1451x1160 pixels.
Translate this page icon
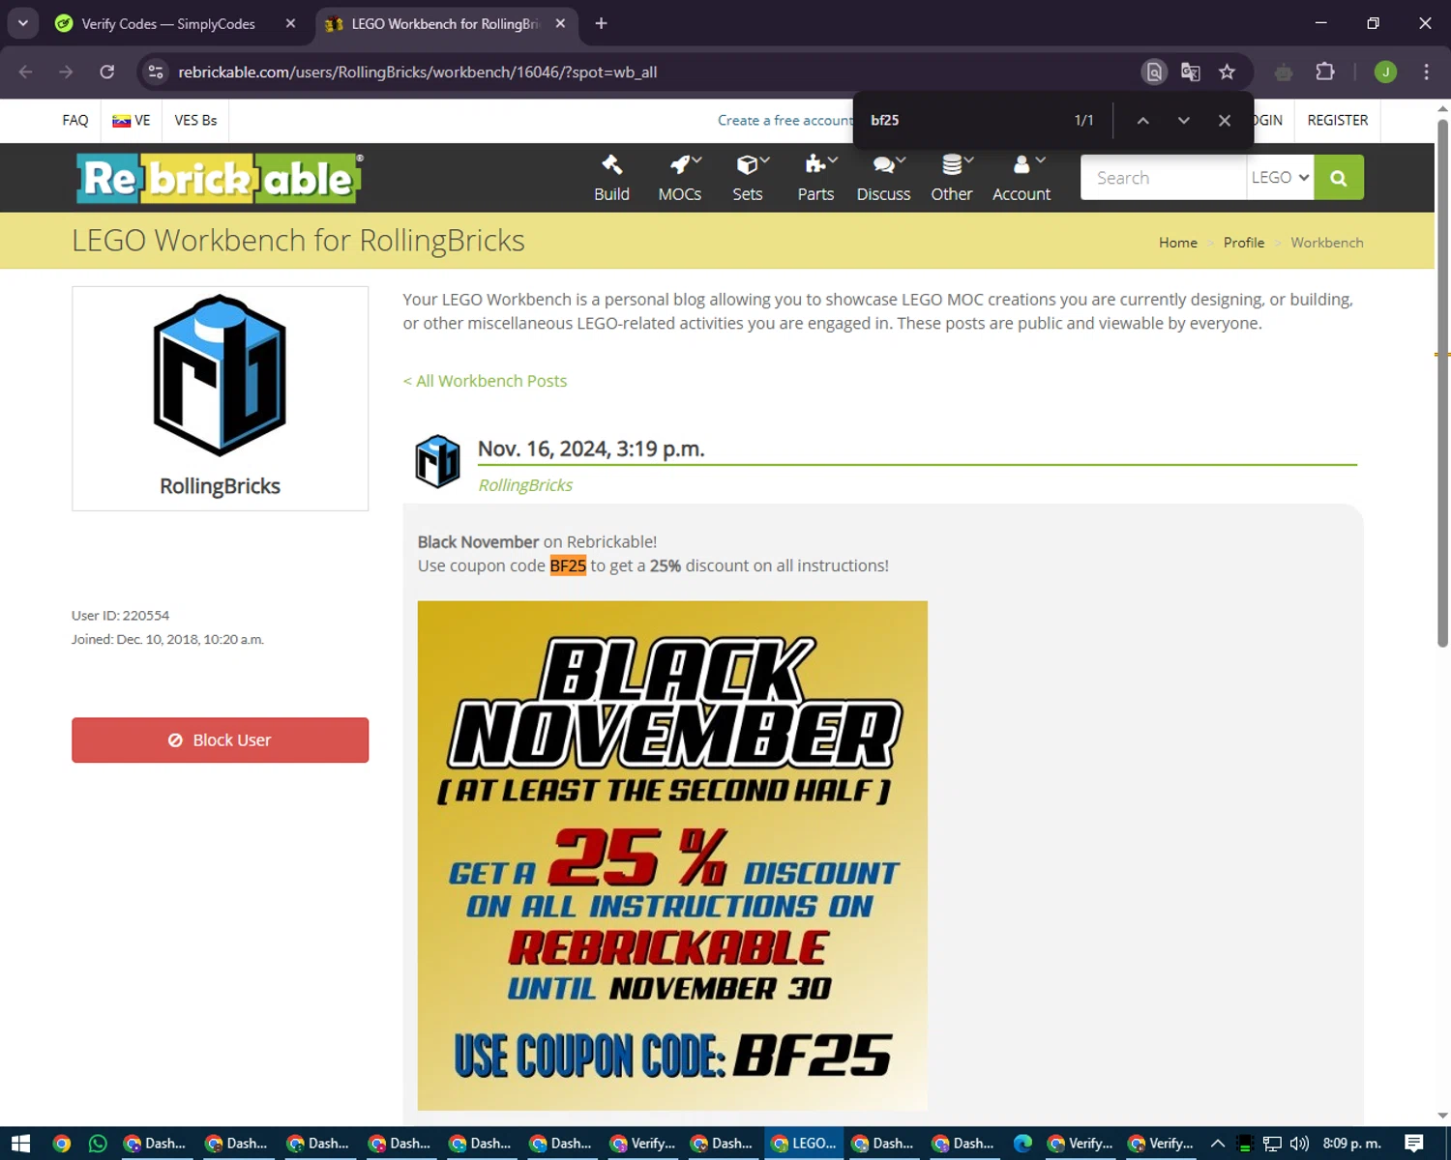click(x=1191, y=72)
